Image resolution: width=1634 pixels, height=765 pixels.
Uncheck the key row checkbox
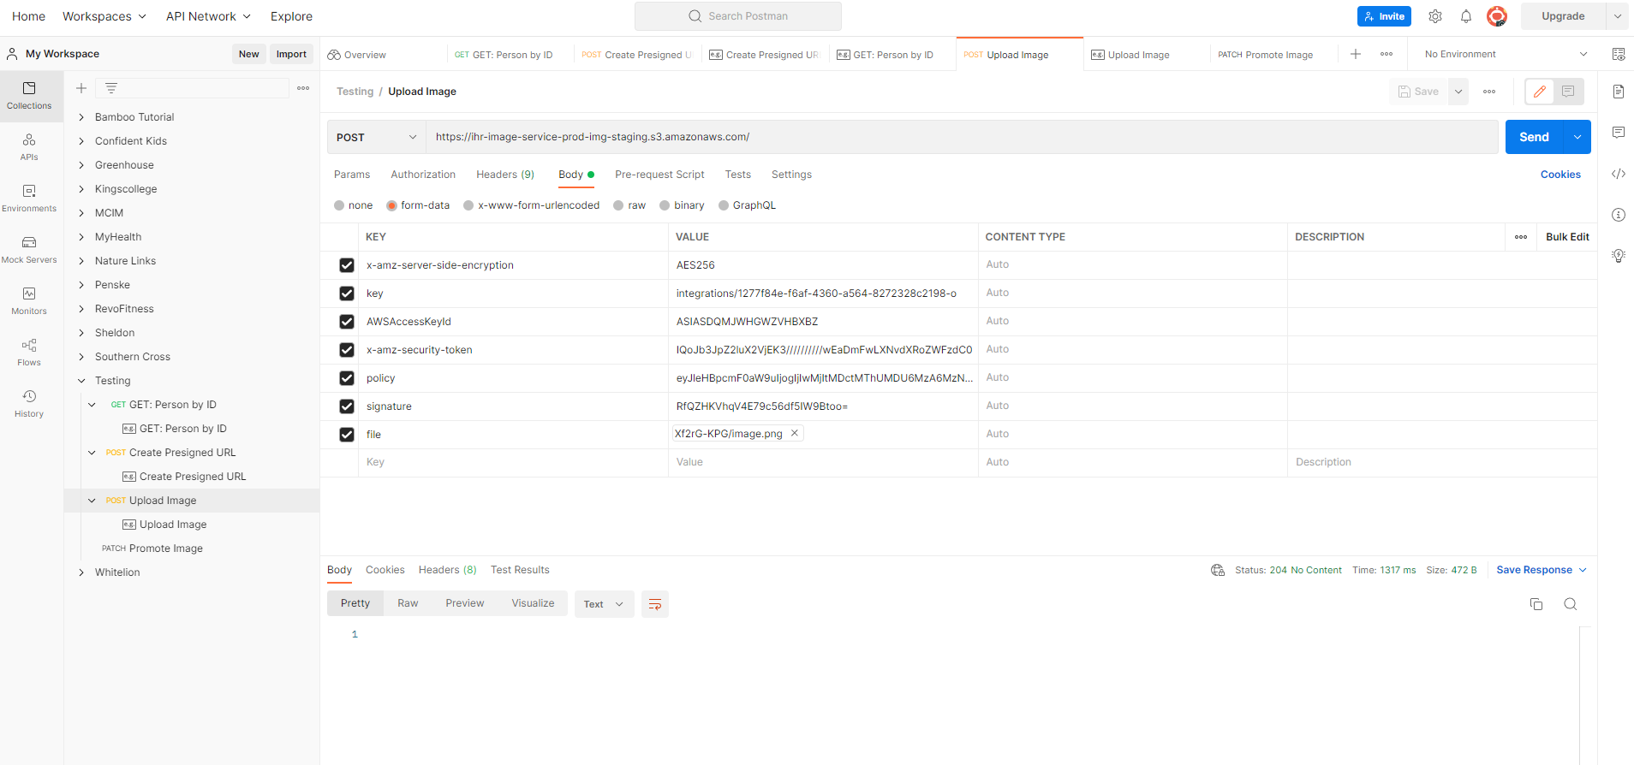pos(347,294)
